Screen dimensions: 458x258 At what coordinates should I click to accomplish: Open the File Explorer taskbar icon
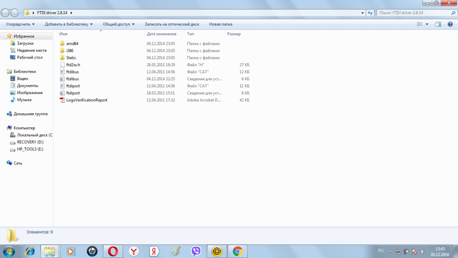[50, 251]
